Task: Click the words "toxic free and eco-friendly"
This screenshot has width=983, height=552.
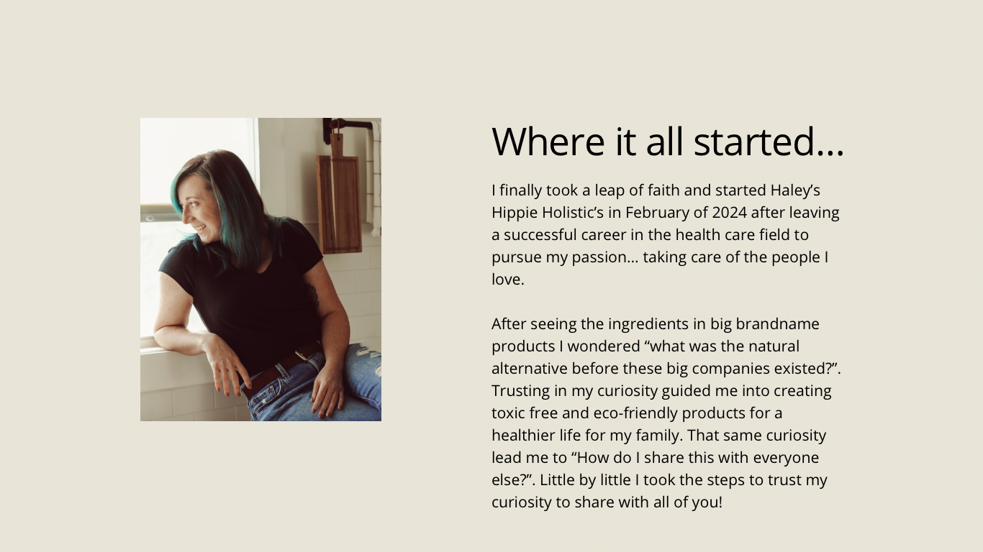Action: [584, 413]
